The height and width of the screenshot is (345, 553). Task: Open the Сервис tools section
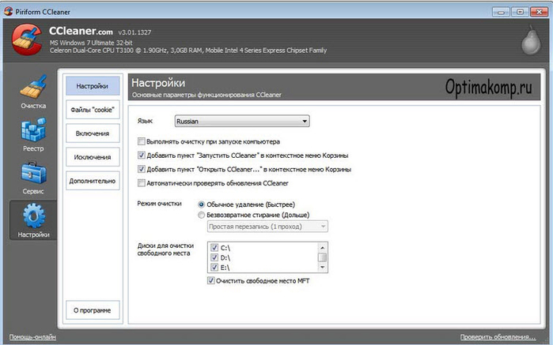pyautogui.click(x=33, y=178)
